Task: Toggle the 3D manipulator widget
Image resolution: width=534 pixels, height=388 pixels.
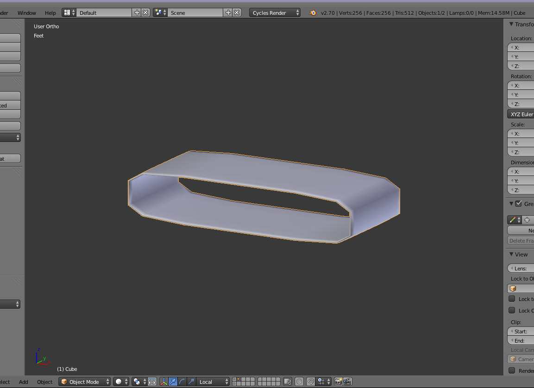Action: [164, 382]
